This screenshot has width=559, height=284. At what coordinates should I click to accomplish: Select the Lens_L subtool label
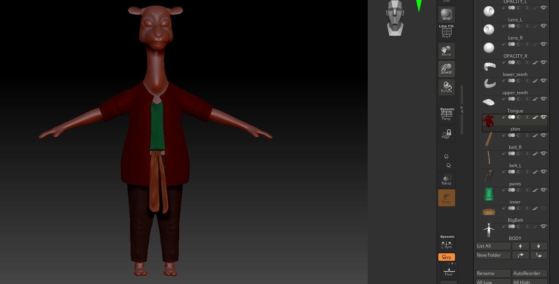click(515, 20)
